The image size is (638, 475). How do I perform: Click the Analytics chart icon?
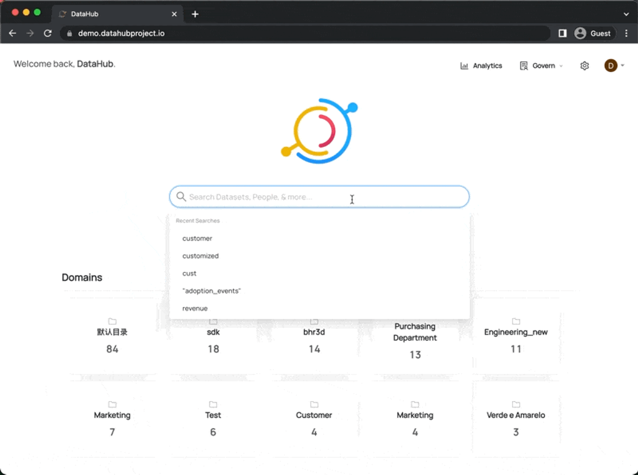click(x=464, y=66)
